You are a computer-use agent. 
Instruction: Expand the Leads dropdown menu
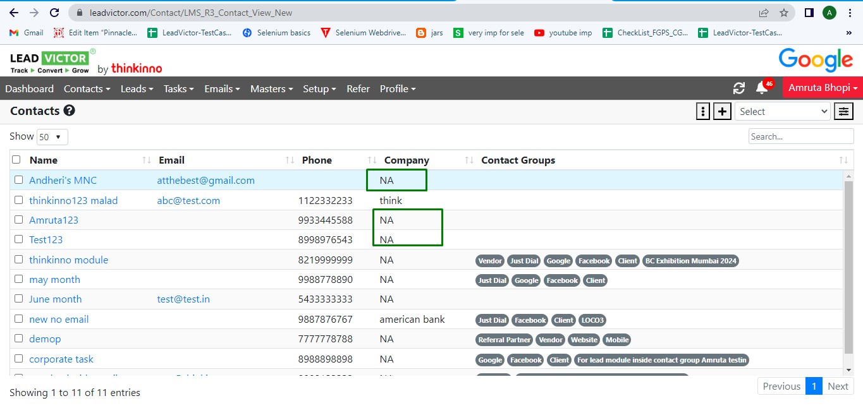[x=137, y=88]
